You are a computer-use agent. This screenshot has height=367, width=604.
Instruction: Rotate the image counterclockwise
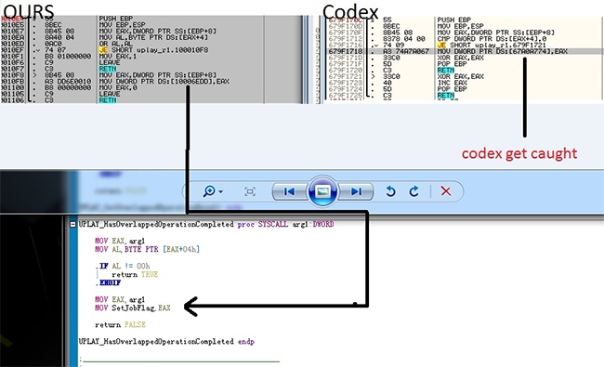click(390, 191)
